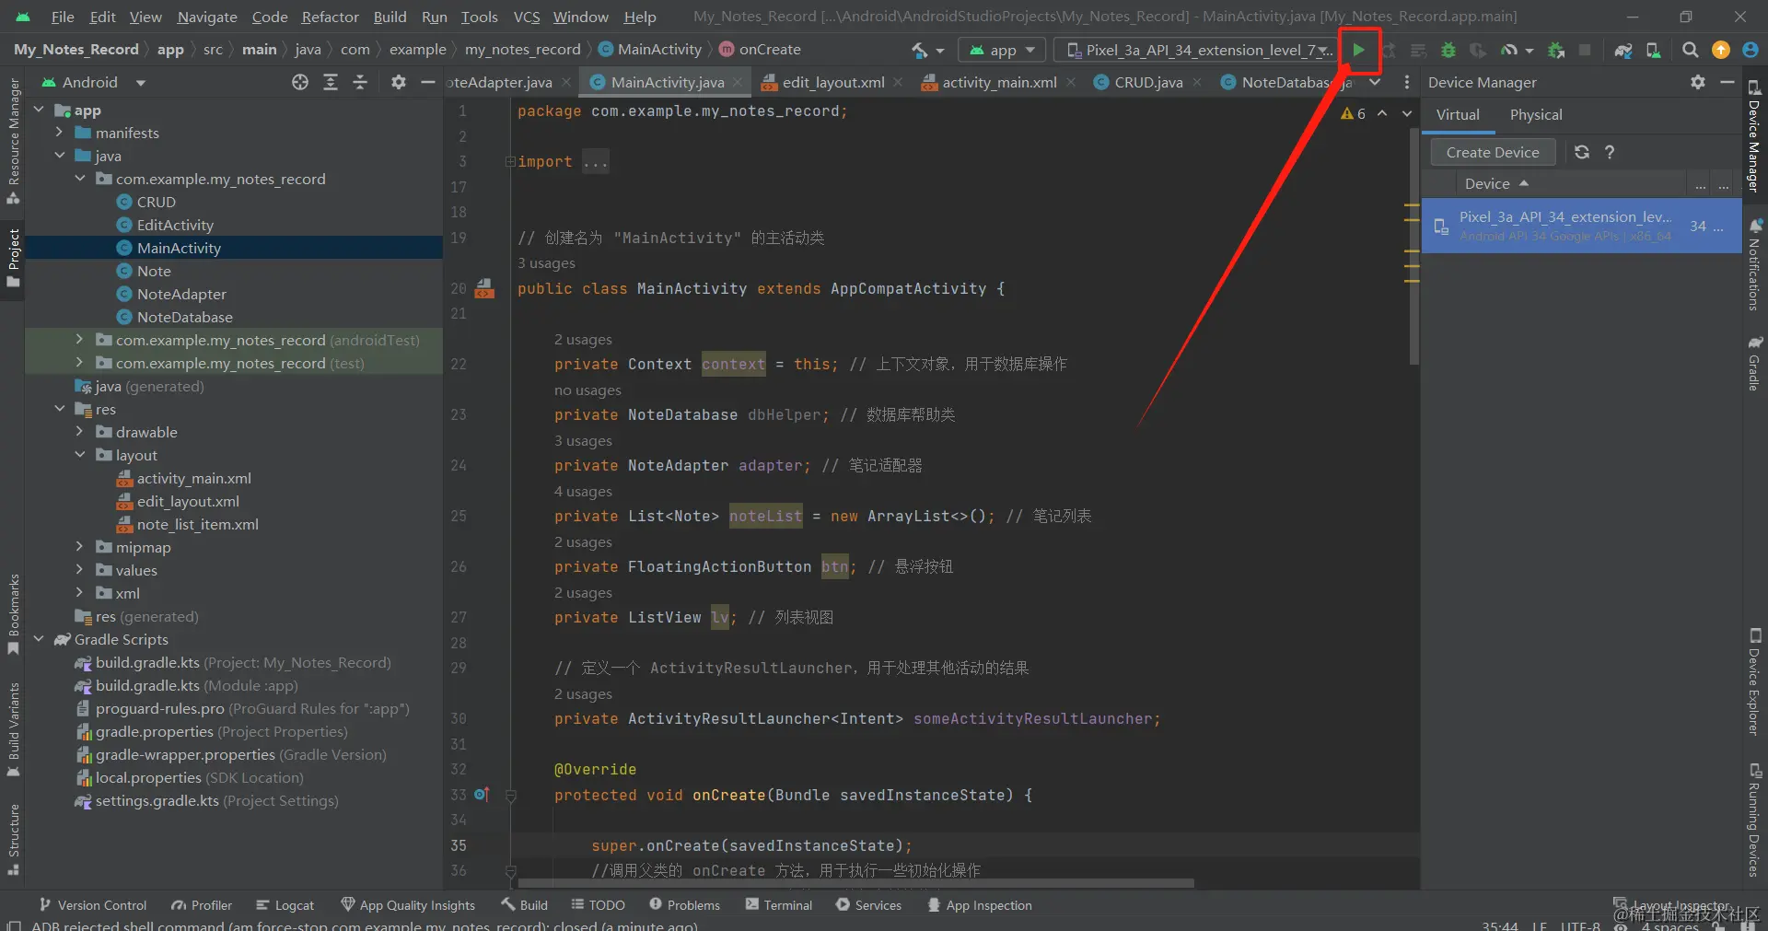Screen dimensions: 1768x931
Task: Click Attach Debugger to Android Process icon
Action: click(1556, 50)
